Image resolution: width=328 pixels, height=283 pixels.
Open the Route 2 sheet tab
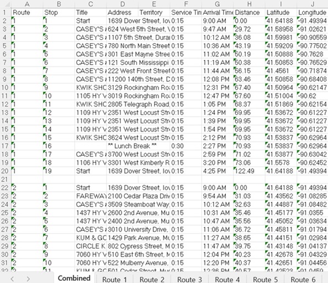(152, 280)
